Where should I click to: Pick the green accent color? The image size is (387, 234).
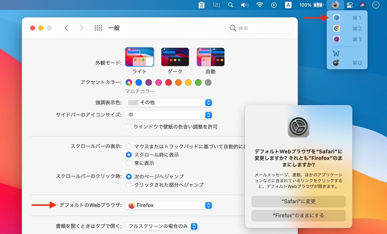click(198, 82)
